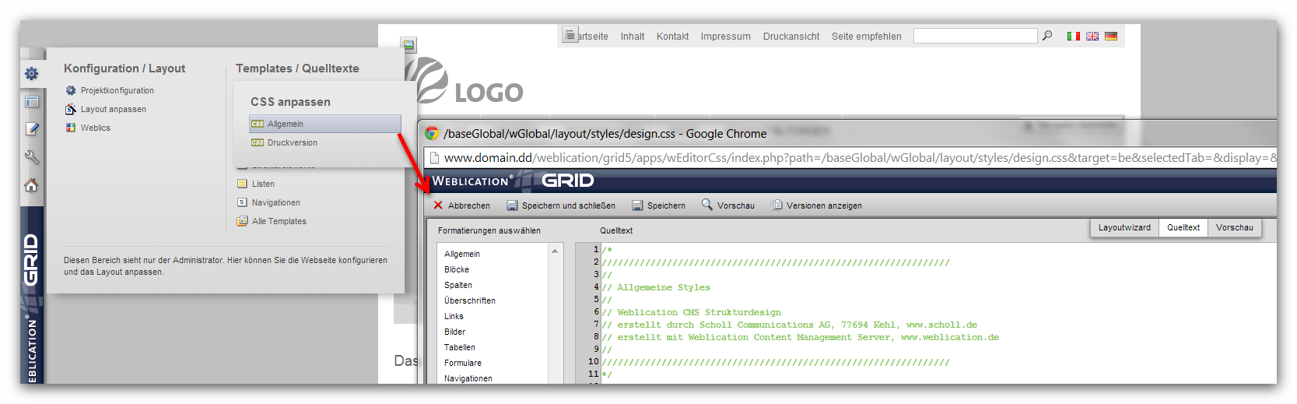Click Vorschau in the editor toolbar
The image size is (1297, 404).
pos(728,206)
